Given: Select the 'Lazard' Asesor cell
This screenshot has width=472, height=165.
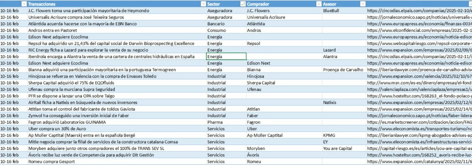Looking at the screenshot, I should (344, 50).
